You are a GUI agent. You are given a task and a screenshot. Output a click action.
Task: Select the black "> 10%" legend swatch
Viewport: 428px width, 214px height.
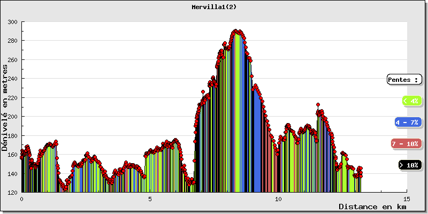[x=410, y=165]
